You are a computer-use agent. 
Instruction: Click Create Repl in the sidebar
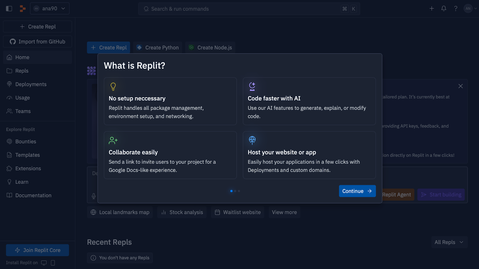coord(37,27)
